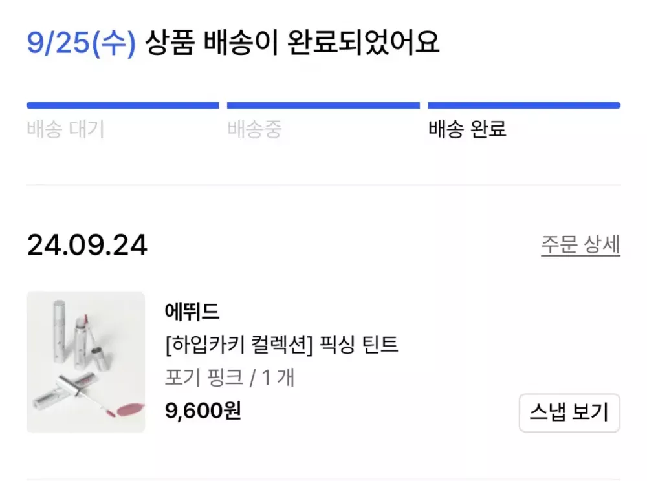The width and height of the screenshot is (647, 481).
Task: Open the 픽싱 틴트 product thumbnail
Action: pos(85,362)
